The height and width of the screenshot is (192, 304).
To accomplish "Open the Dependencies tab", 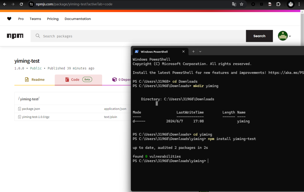I will point(121,80).
